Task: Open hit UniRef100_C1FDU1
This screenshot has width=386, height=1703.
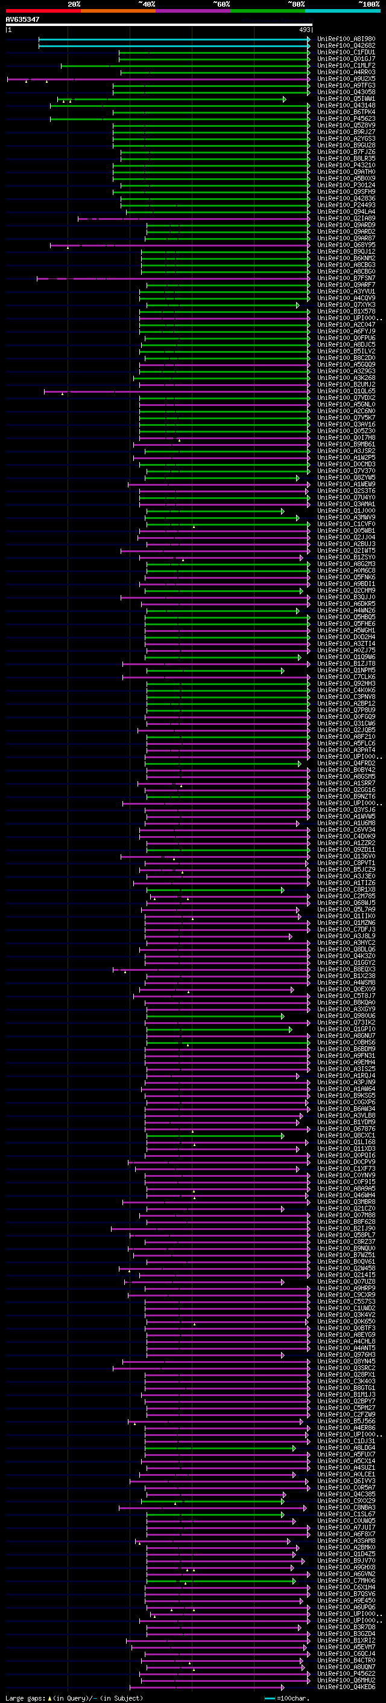Action: coord(346,52)
